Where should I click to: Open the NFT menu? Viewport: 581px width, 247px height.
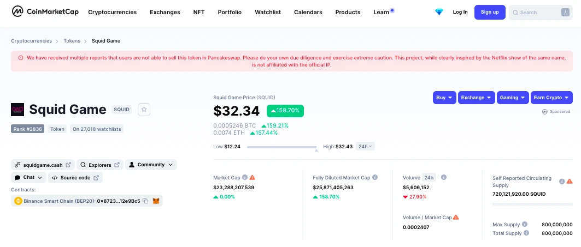[199, 12]
